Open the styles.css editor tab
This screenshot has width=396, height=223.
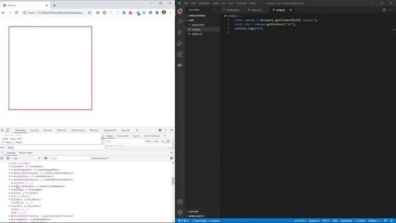255,10
